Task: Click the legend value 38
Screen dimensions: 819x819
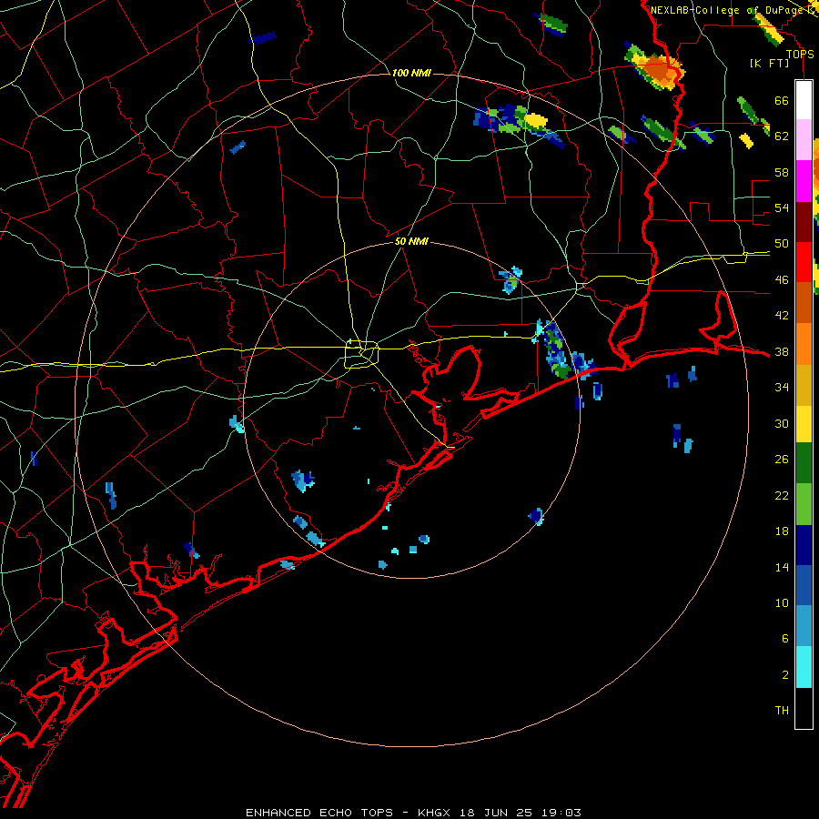Action: [x=782, y=351]
